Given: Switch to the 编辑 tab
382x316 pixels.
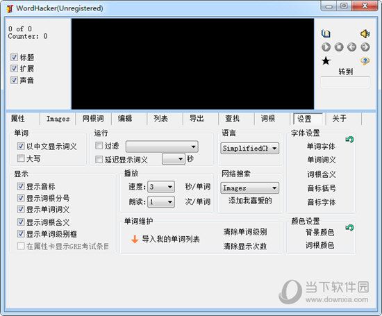Looking at the screenshot, I should click(x=125, y=119).
